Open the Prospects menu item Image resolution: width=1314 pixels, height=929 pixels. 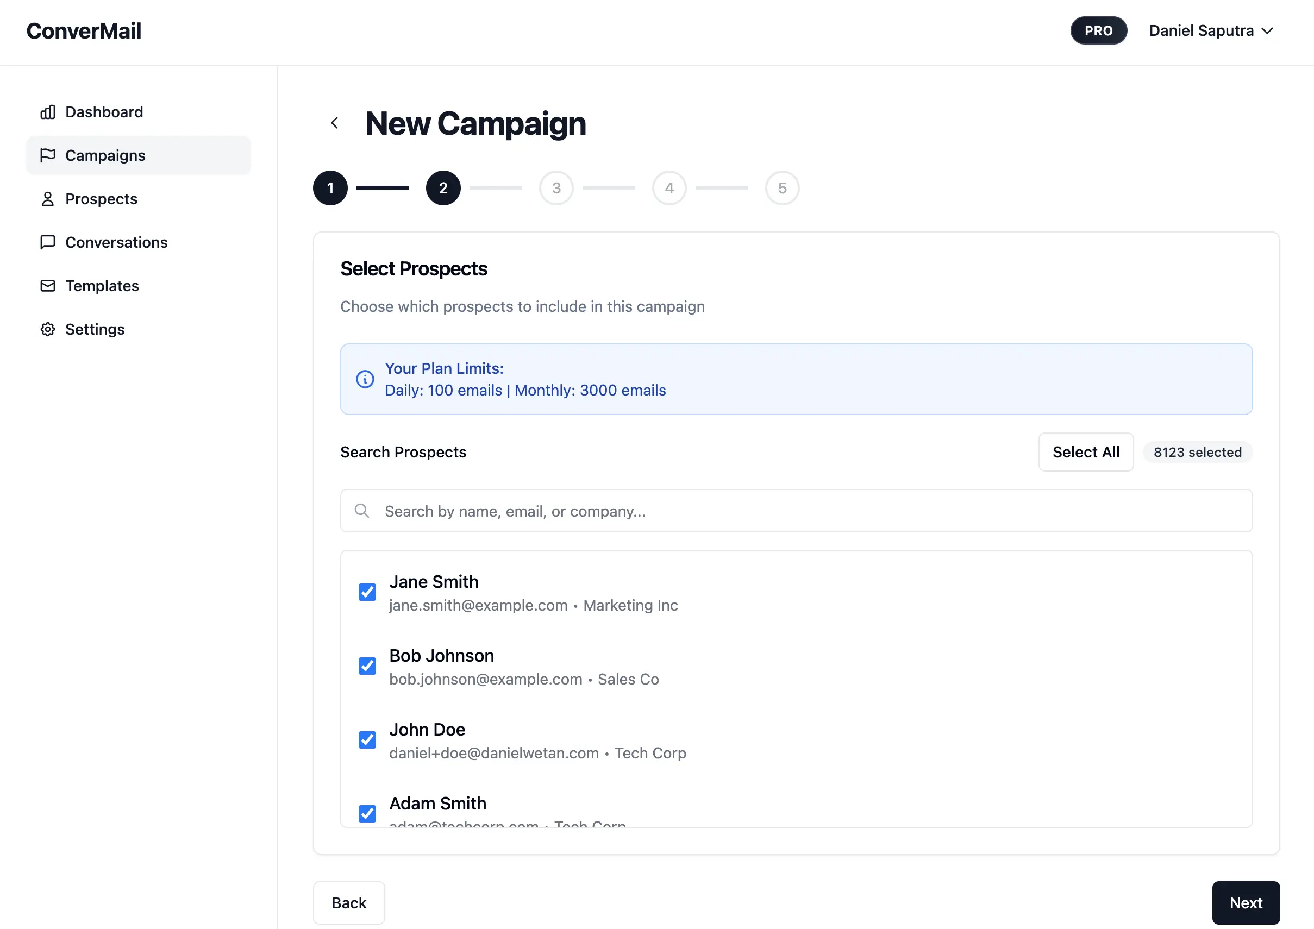click(101, 199)
